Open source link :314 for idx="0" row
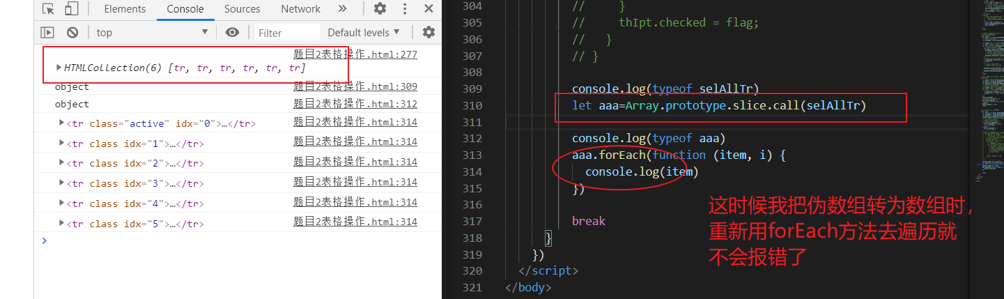The image size is (1004, 299). click(355, 121)
